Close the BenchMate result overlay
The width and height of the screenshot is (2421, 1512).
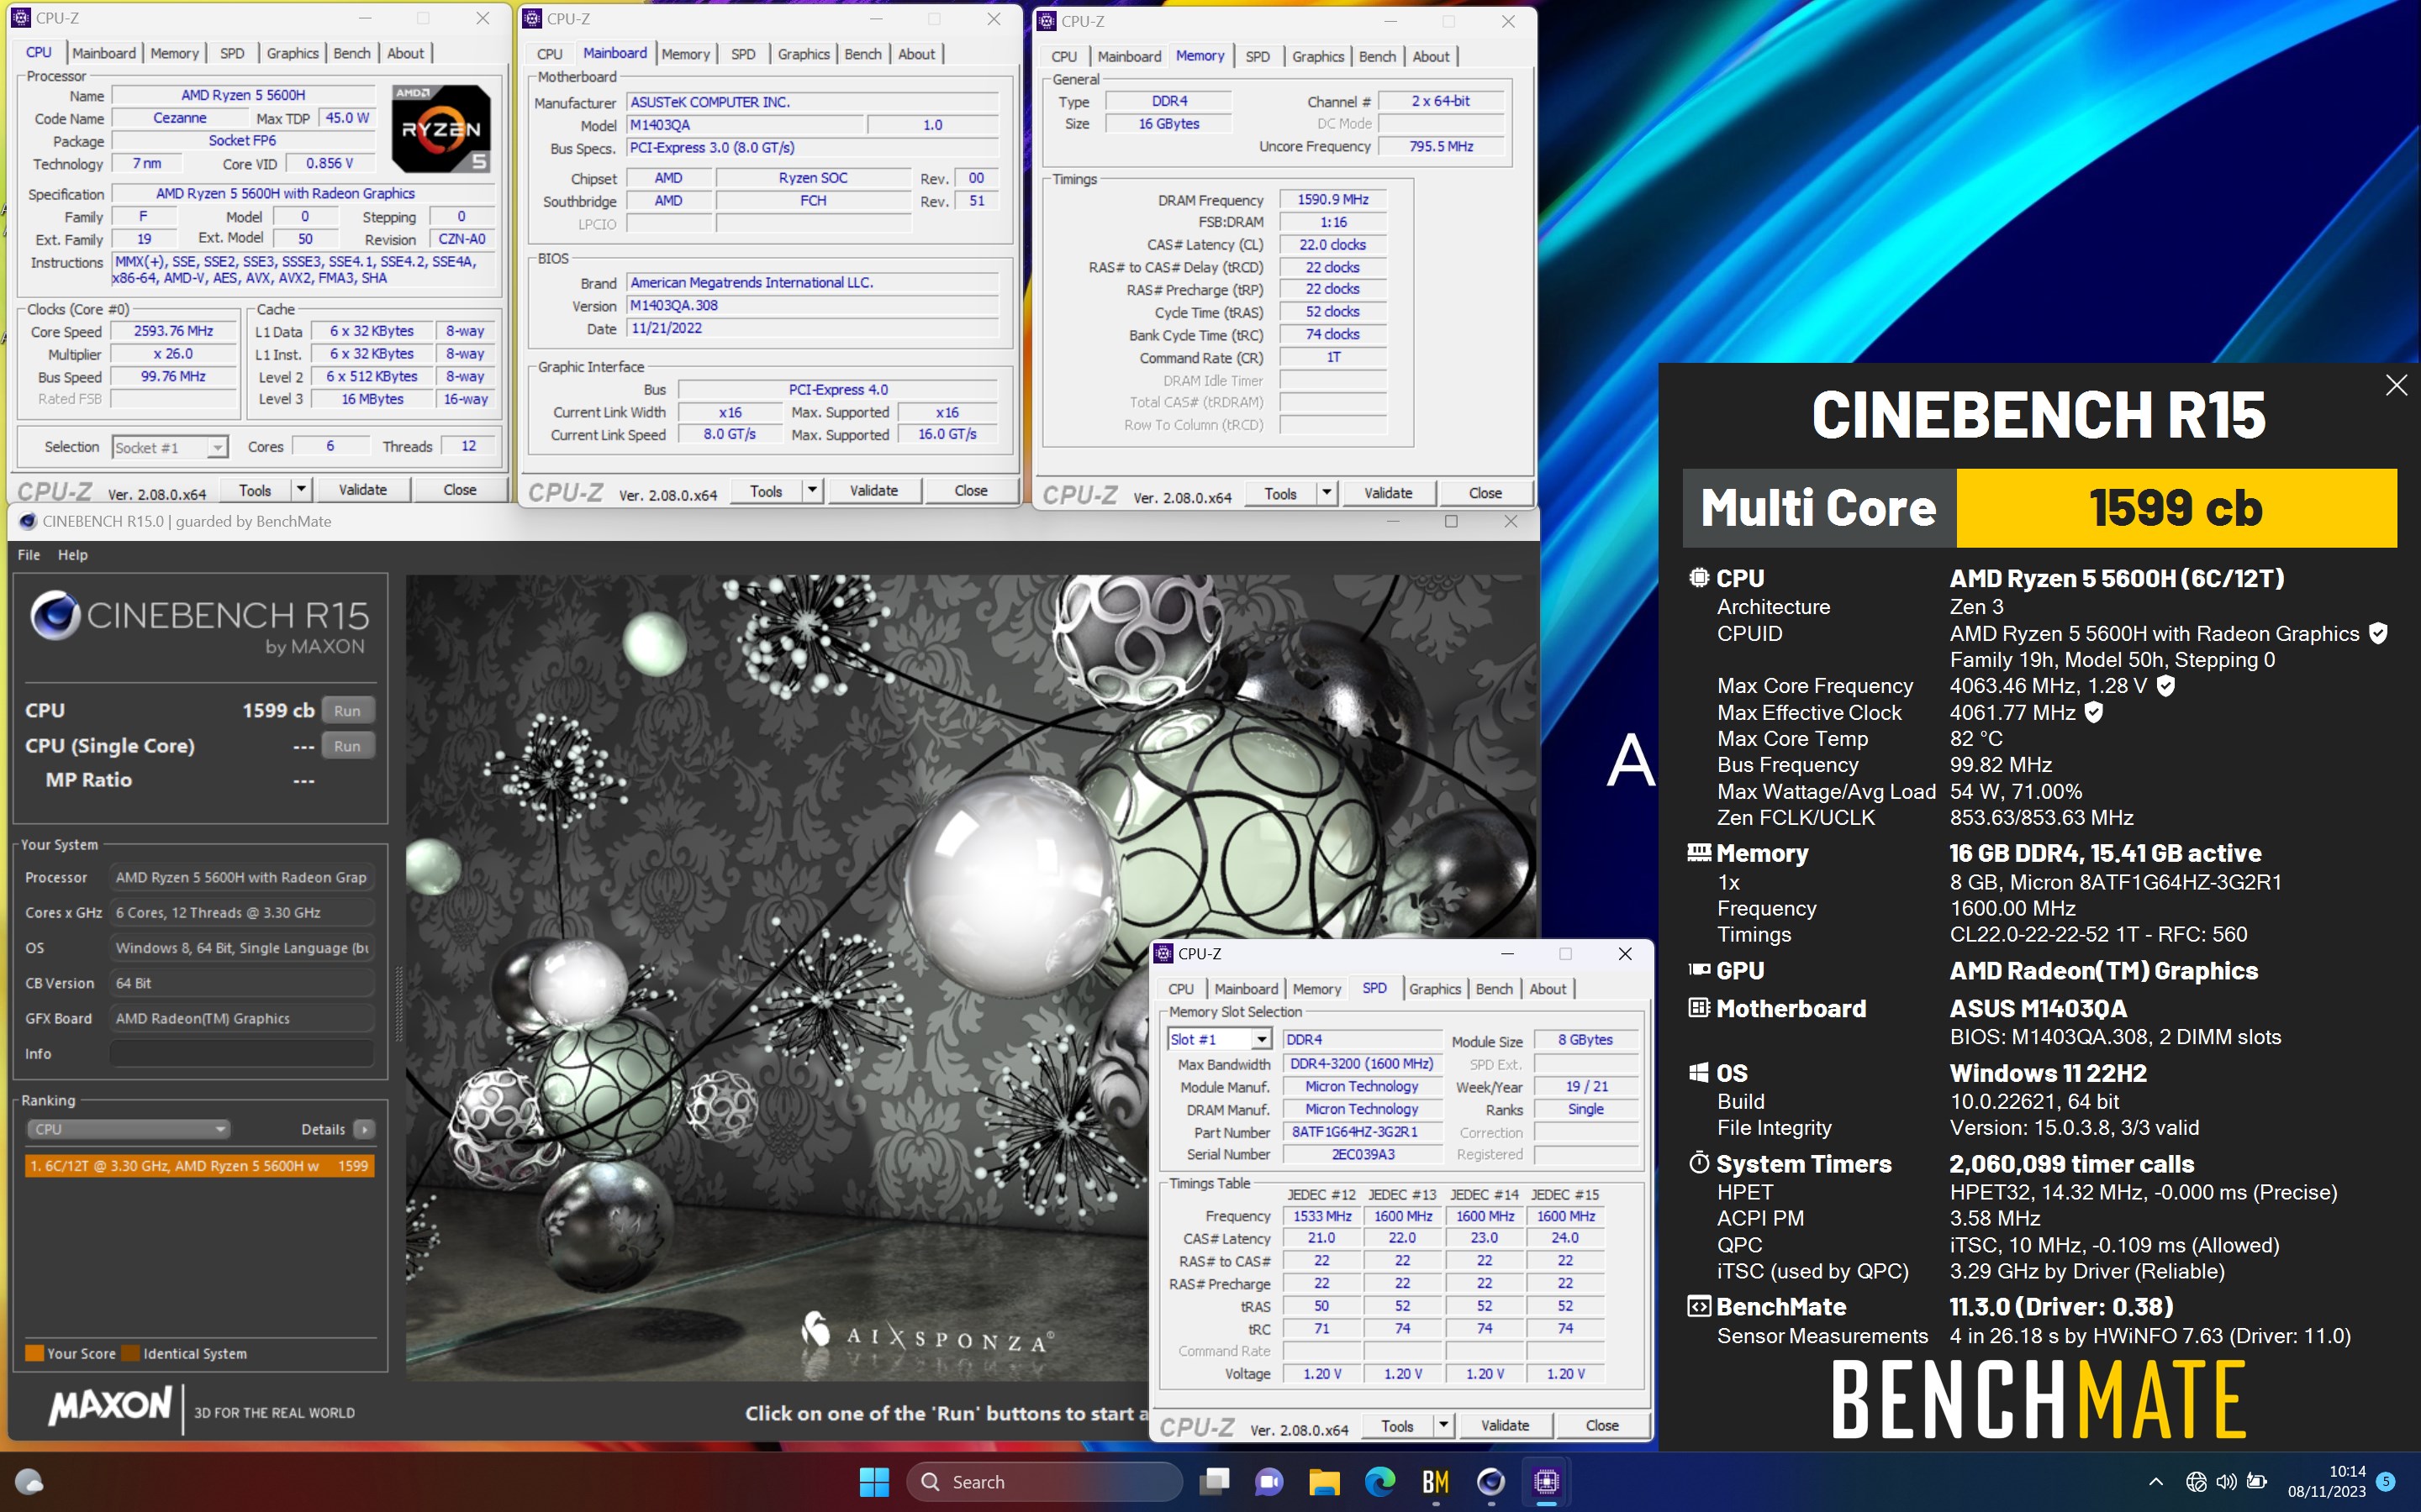[x=2395, y=385]
